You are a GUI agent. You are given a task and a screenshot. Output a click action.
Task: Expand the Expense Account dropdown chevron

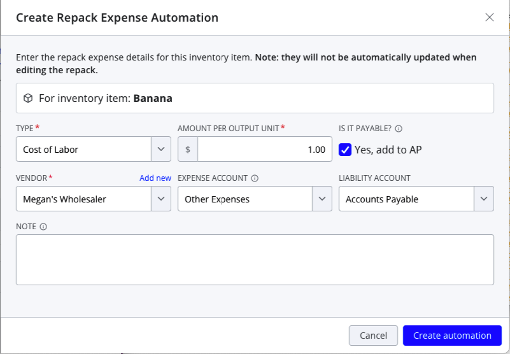coord(322,199)
